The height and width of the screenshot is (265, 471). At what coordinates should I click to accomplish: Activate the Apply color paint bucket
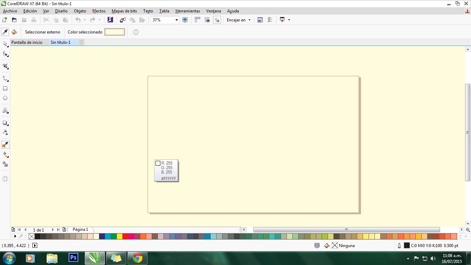(14, 32)
